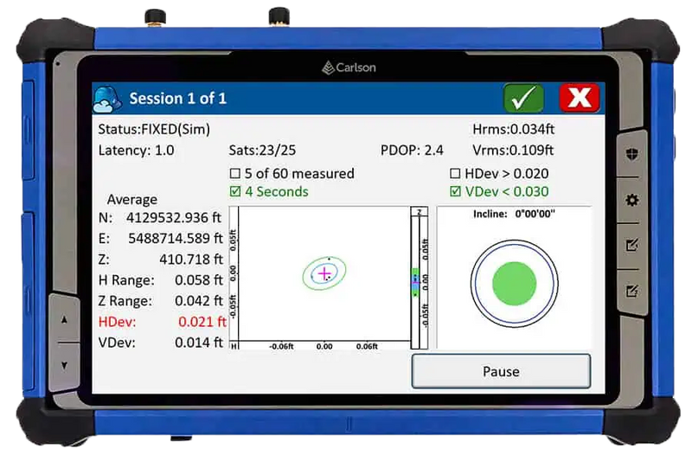The image size is (692, 462).
Task: Tap the shield hardware button on tablet
Action: (632, 154)
